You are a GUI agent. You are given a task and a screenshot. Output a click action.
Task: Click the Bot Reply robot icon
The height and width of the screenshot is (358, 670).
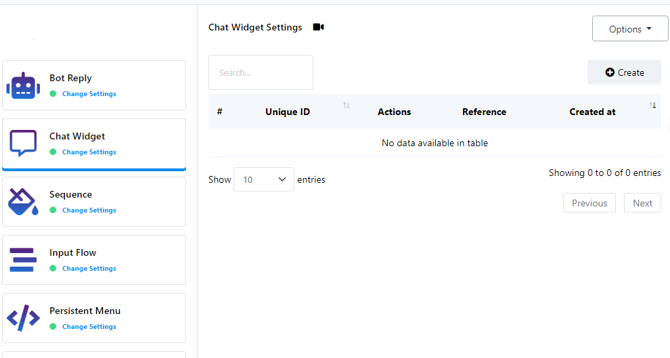coord(23,85)
